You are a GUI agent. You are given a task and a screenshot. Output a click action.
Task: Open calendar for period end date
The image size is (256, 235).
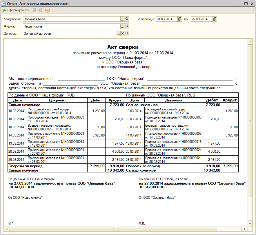pyautogui.click(x=215, y=19)
